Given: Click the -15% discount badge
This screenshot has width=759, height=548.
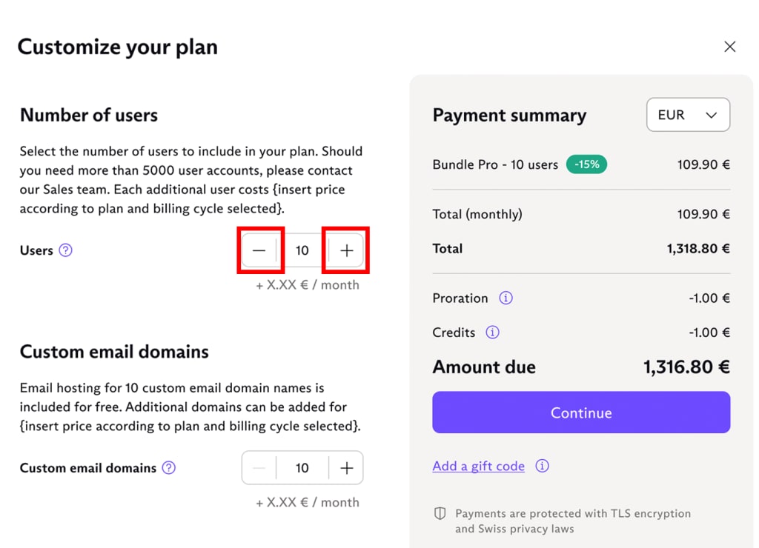Looking at the screenshot, I should [586, 164].
